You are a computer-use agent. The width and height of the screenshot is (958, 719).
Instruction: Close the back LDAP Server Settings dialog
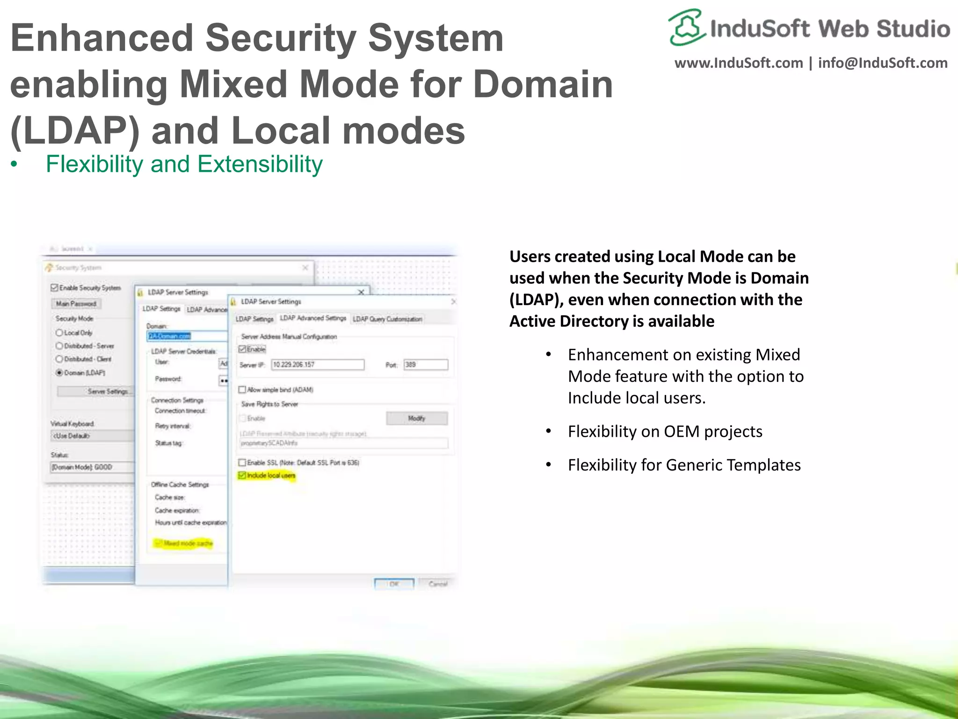361,292
